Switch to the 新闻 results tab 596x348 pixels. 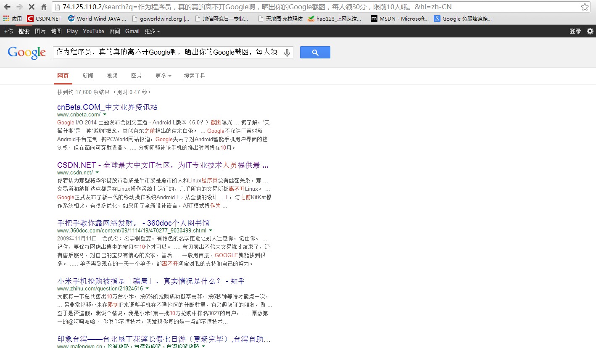[x=88, y=76]
